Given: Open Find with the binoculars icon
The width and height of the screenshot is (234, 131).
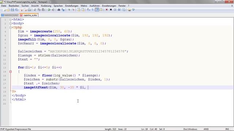Looking at the screenshot, I should pos(59,10).
